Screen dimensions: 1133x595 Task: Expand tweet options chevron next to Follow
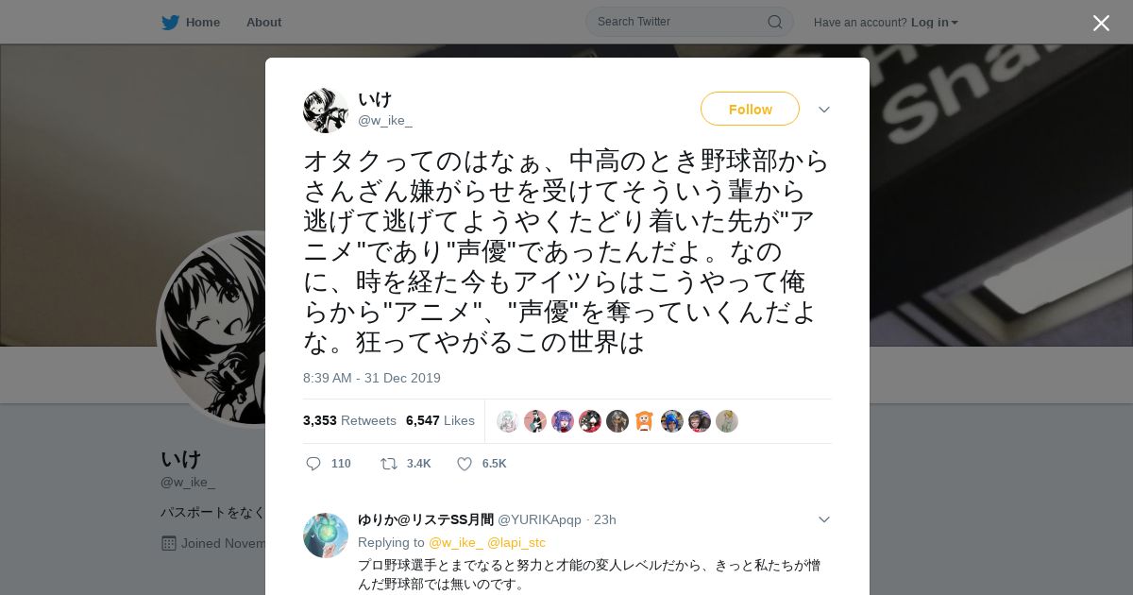(824, 110)
